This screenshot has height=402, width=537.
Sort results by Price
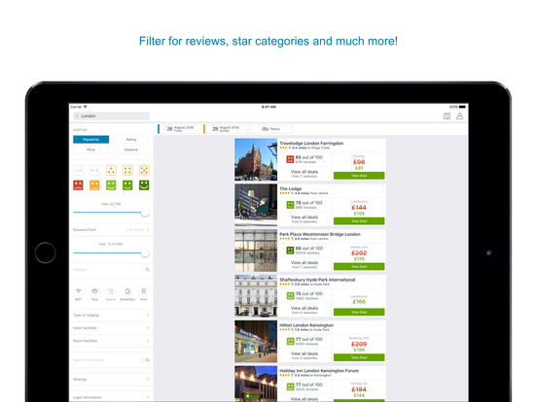(x=91, y=150)
